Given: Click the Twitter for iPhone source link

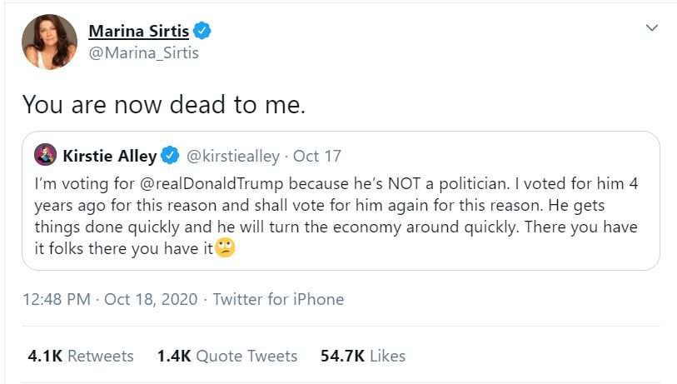Looking at the screenshot, I should click(x=278, y=300).
